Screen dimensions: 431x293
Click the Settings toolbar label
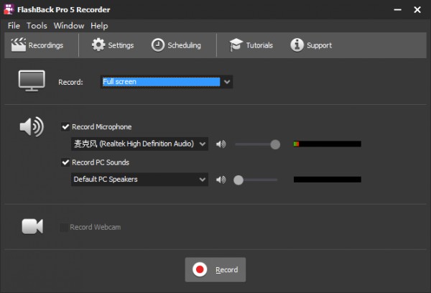coord(121,45)
